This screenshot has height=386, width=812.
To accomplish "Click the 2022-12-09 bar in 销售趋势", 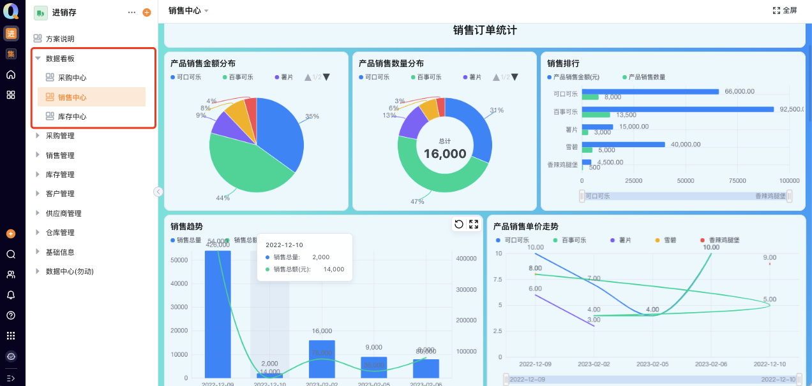I will tap(218, 314).
